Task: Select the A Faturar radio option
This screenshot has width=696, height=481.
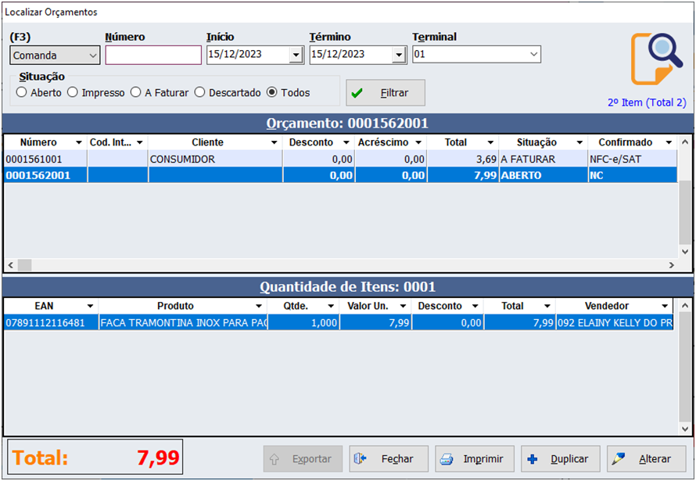Action: coord(136,92)
